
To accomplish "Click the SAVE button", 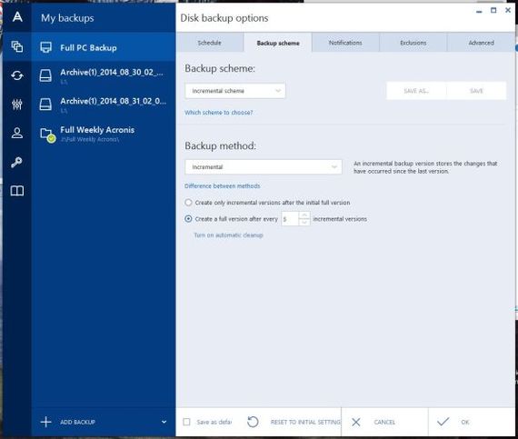I will (476, 91).
